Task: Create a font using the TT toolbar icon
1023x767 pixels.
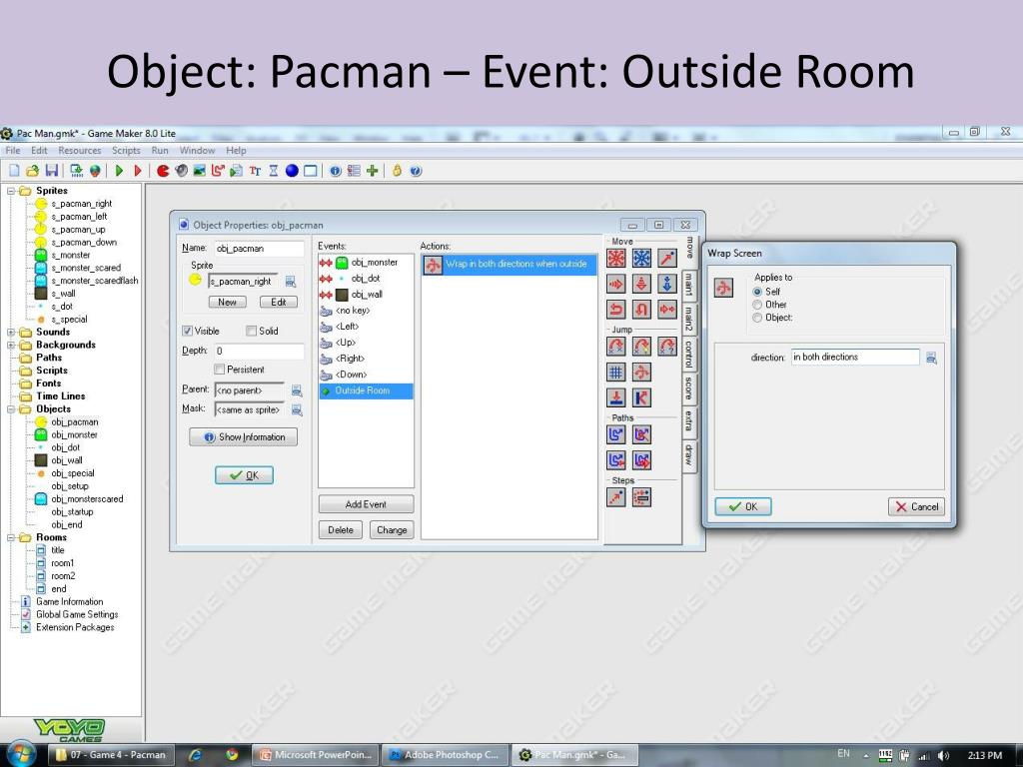Action: pos(255,171)
